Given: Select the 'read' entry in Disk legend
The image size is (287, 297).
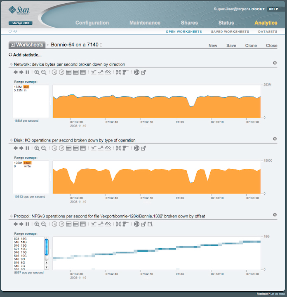Looking at the screenshot, I should pos(27,163).
